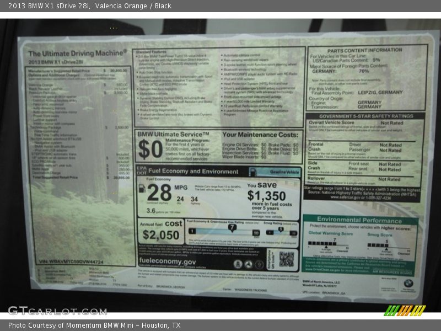Click the '2013 BMW X1 sDrive28i' sticker subtitle

click(56, 62)
